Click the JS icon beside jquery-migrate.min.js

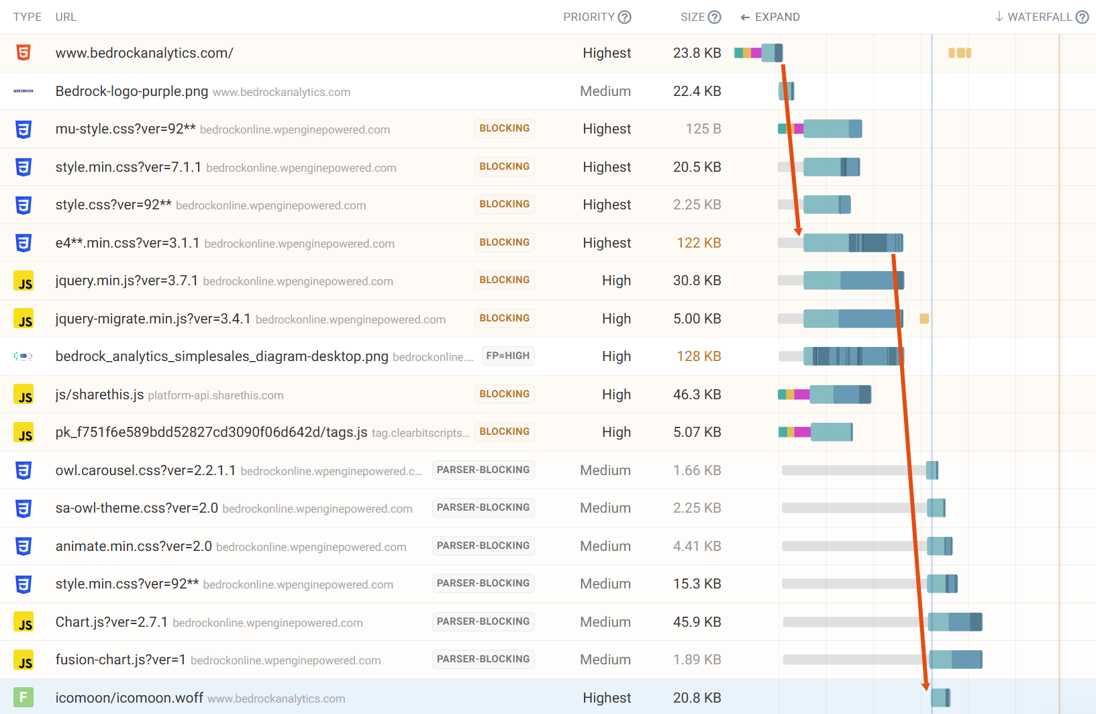click(x=23, y=318)
